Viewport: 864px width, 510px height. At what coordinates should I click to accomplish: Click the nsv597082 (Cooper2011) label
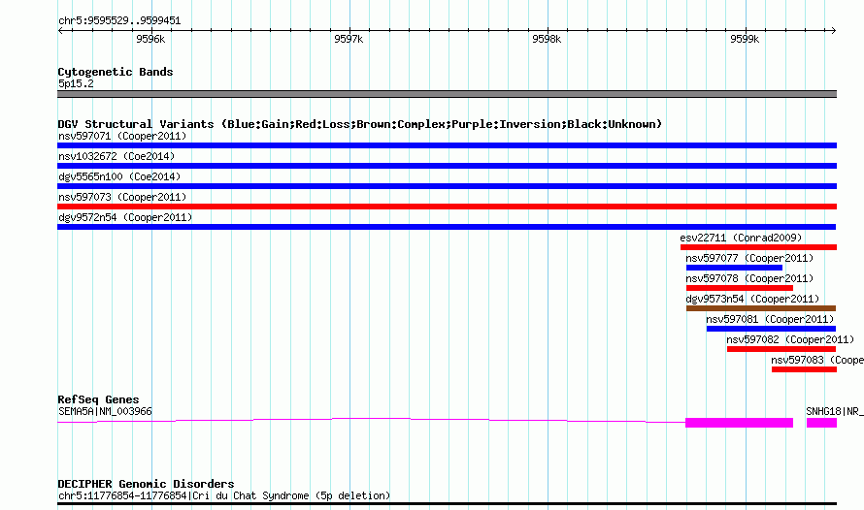coord(790,339)
